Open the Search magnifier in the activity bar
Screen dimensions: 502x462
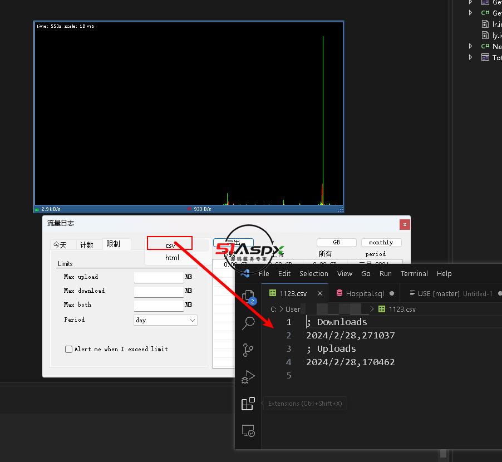pos(248,323)
